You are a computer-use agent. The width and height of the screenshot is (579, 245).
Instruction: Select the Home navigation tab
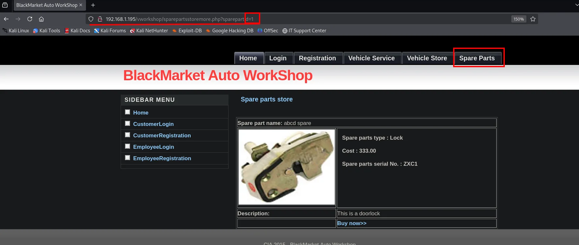pyautogui.click(x=249, y=58)
